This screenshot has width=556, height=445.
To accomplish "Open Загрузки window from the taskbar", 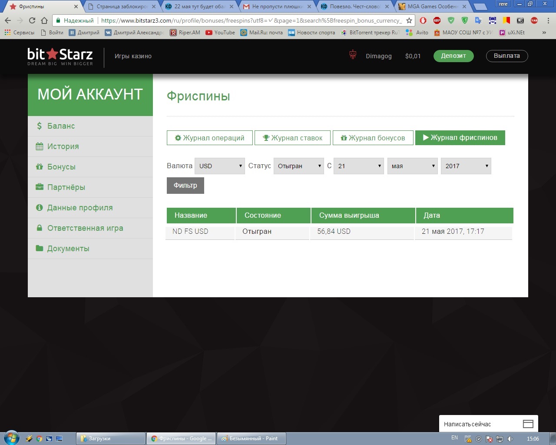I will pos(111,438).
